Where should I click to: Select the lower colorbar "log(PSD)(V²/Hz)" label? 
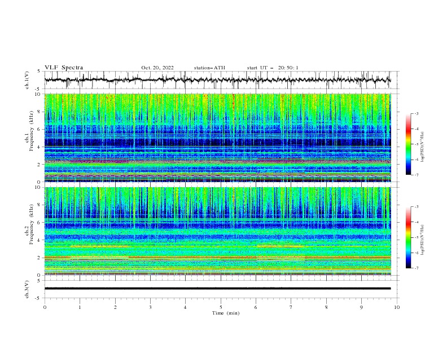[423, 240]
